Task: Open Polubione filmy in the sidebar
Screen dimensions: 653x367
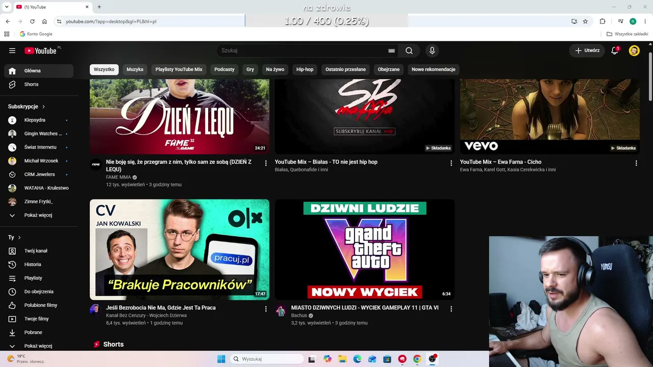Action: point(39,305)
